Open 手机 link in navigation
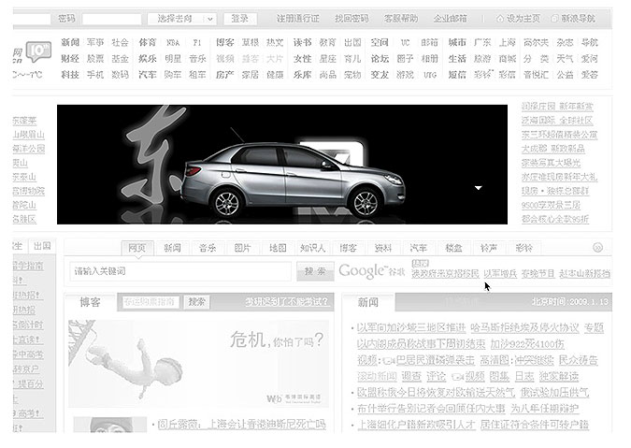The image size is (631, 448). [95, 75]
